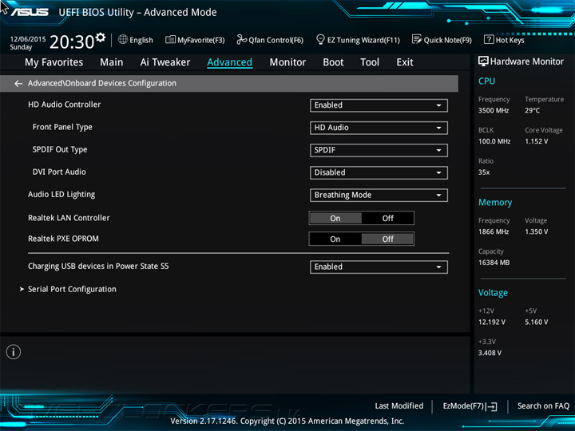Select the DVI Port Audio label
Image resolution: width=575 pixels, height=431 pixels.
pyautogui.click(x=59, y=172)
